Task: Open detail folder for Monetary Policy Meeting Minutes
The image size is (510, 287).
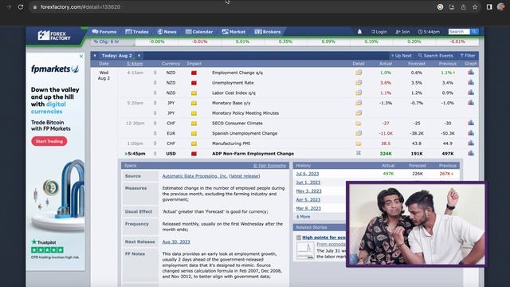Action: [359, 113]
